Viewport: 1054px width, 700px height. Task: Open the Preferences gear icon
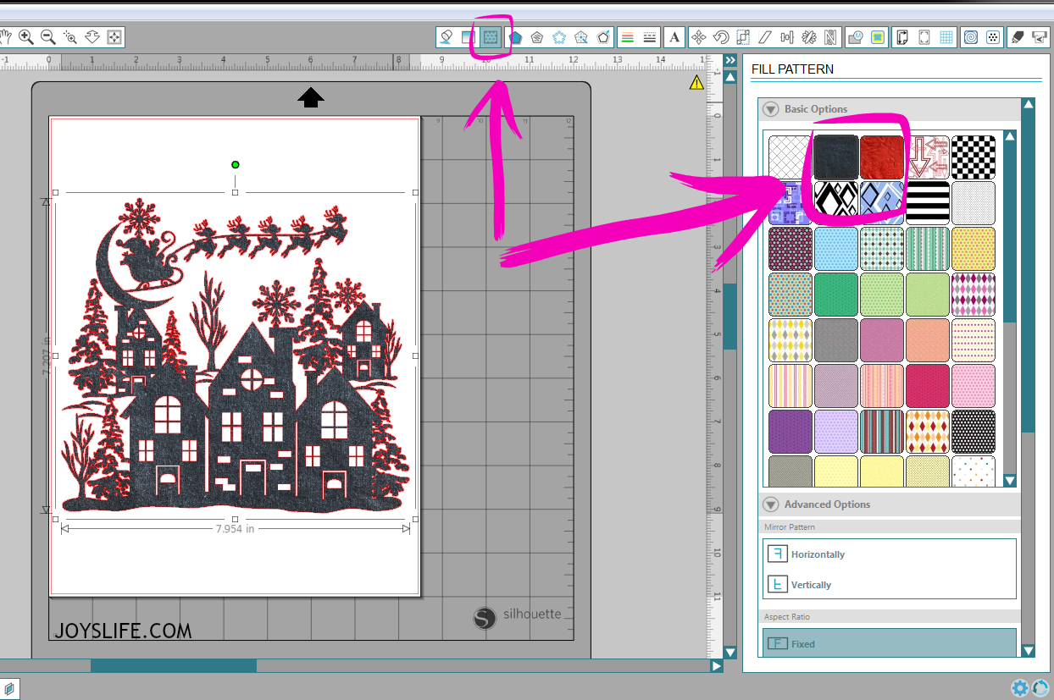[x=1020, y=687]
